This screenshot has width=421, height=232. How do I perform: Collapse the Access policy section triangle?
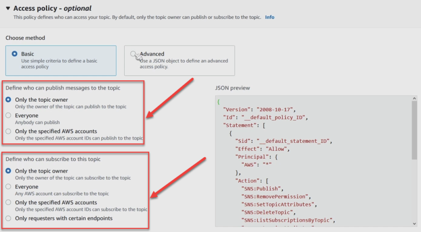pyautogui.click(x=8, y=8)
